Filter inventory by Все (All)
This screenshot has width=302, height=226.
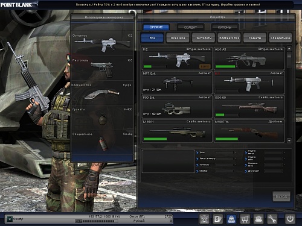(x=152, y=38)
